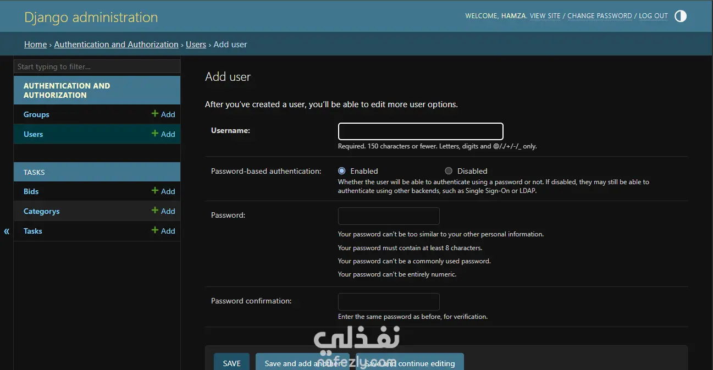Click the Django administration title
The image size is (713, 370).
(91, 17)
